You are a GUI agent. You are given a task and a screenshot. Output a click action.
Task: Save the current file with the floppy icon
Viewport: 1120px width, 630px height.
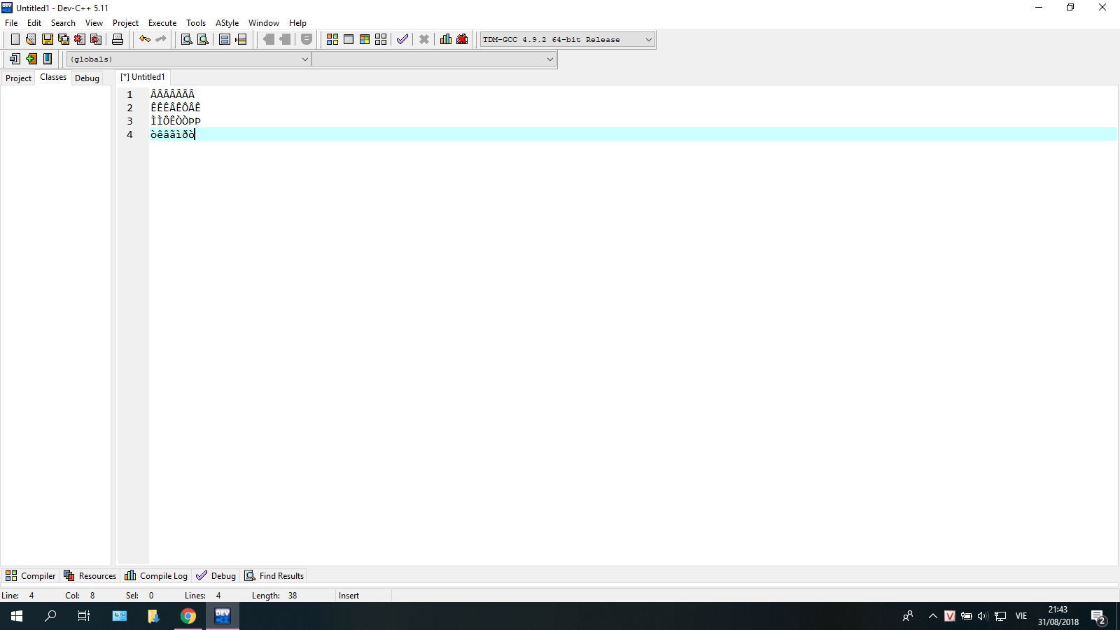click(x=48, y=39)
